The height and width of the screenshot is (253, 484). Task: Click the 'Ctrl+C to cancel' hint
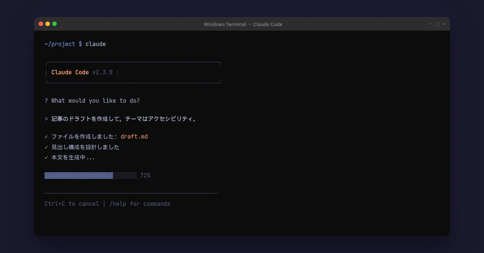(72, 204)
